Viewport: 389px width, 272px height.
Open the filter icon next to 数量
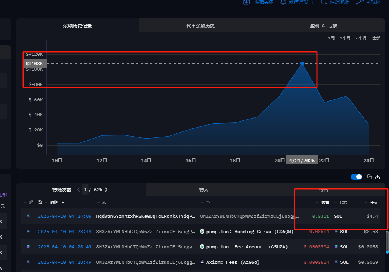pos(317,202)
